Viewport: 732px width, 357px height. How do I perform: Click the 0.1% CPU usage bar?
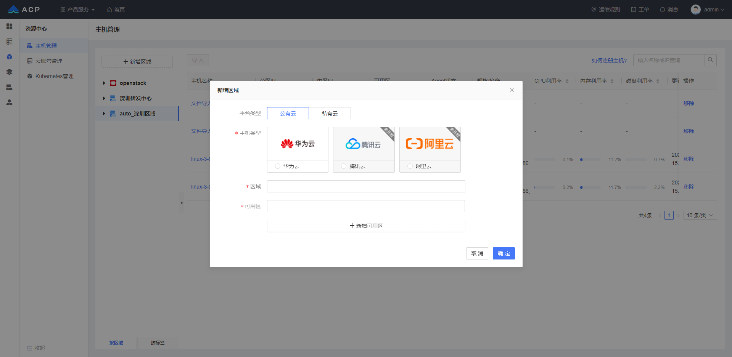point(545,160)
